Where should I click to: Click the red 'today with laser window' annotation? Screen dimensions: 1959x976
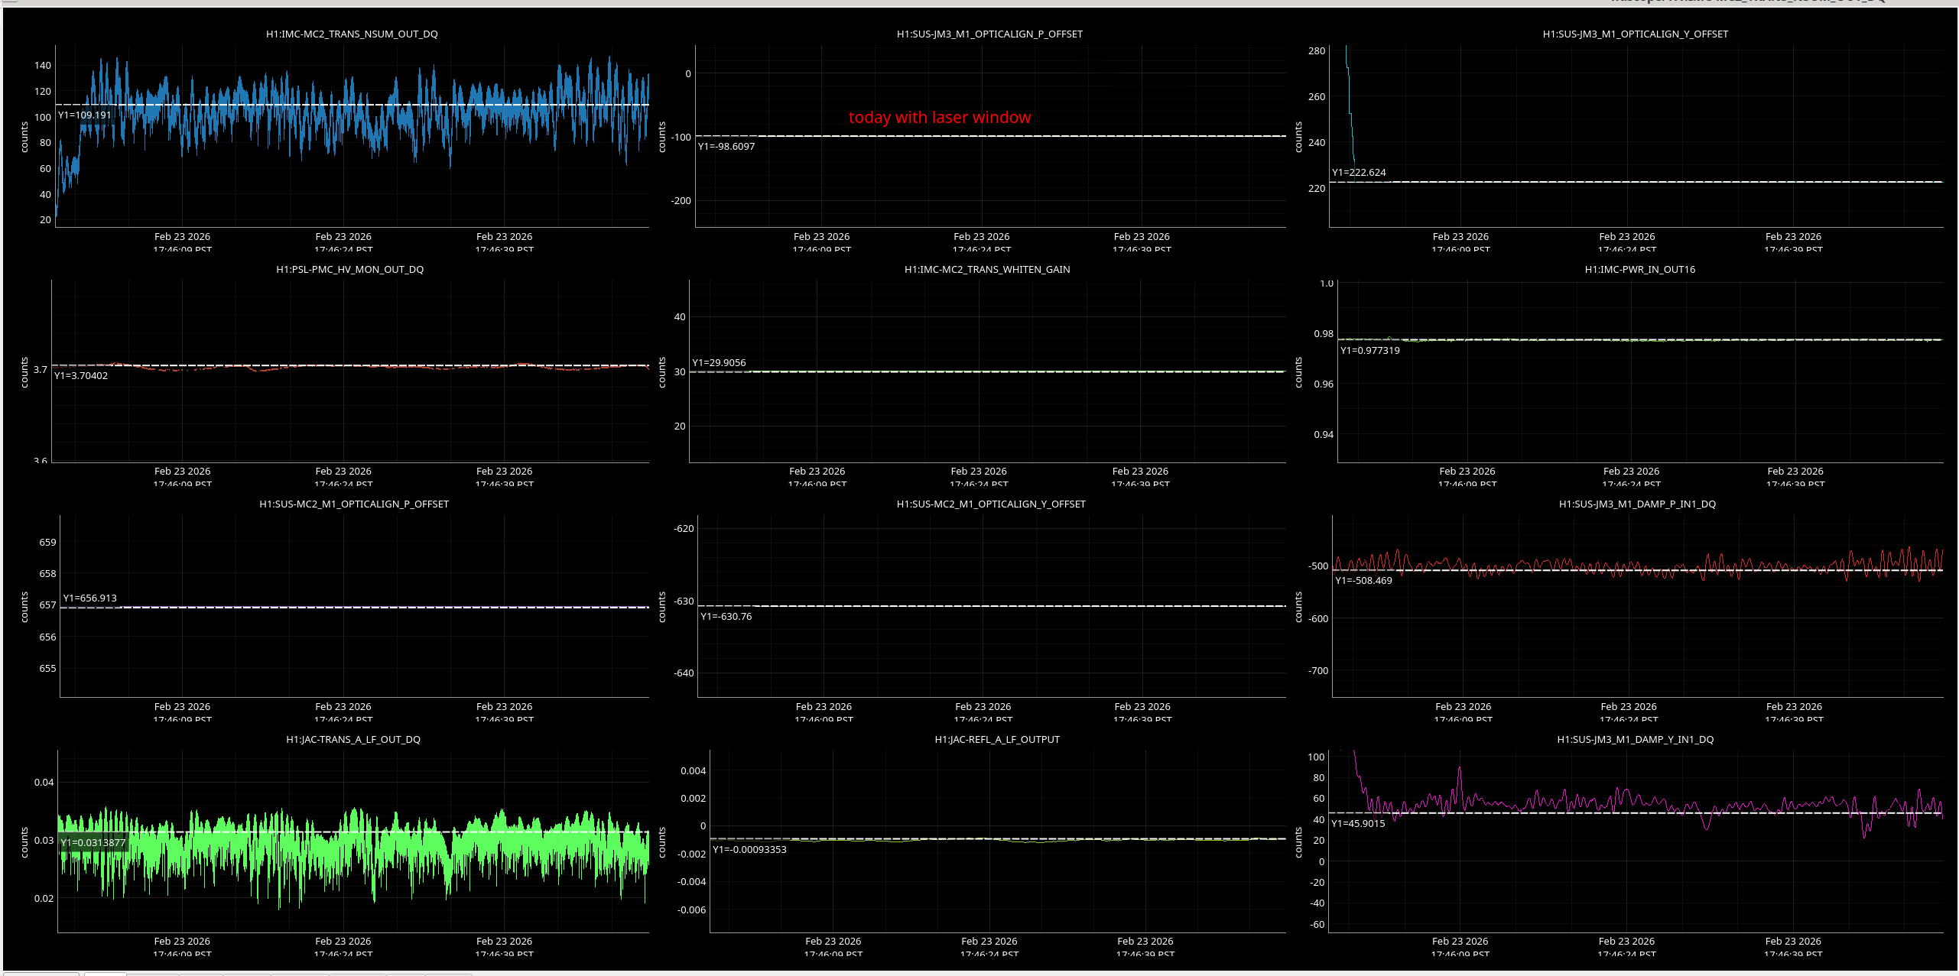coord(939,118)
